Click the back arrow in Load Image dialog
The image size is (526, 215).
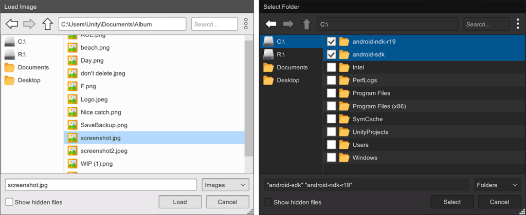coord(12,24)
